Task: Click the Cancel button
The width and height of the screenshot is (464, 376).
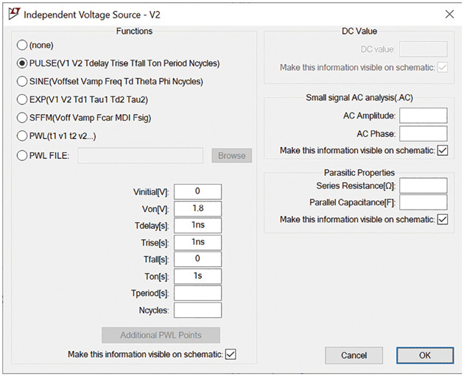Action: coord(354,355)
